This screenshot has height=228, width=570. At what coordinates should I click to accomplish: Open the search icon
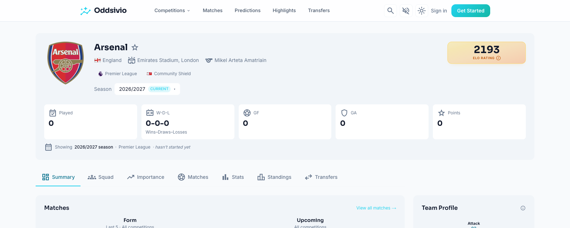tap(390, 11)
